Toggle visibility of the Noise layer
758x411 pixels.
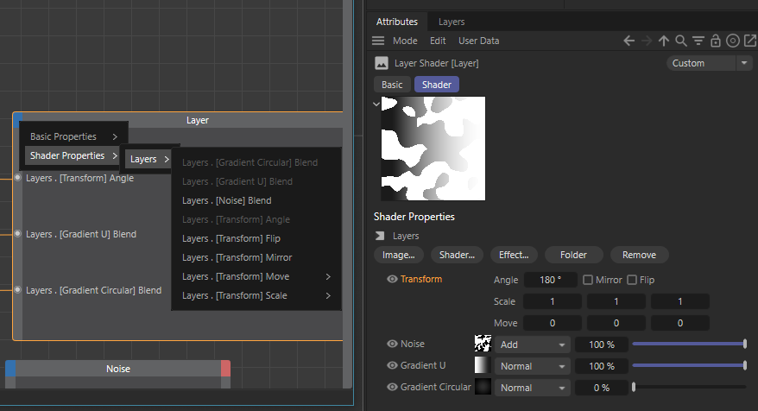pyautogui.click(x=392, y=344)
